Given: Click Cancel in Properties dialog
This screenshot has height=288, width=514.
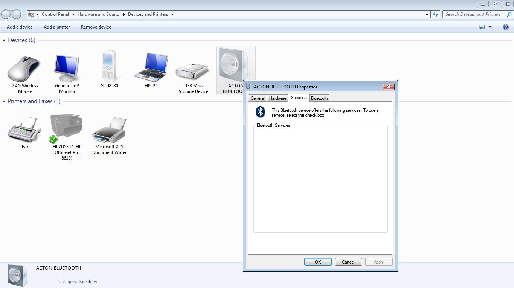Looking at the screenshot, I should [x=348, y=262].
